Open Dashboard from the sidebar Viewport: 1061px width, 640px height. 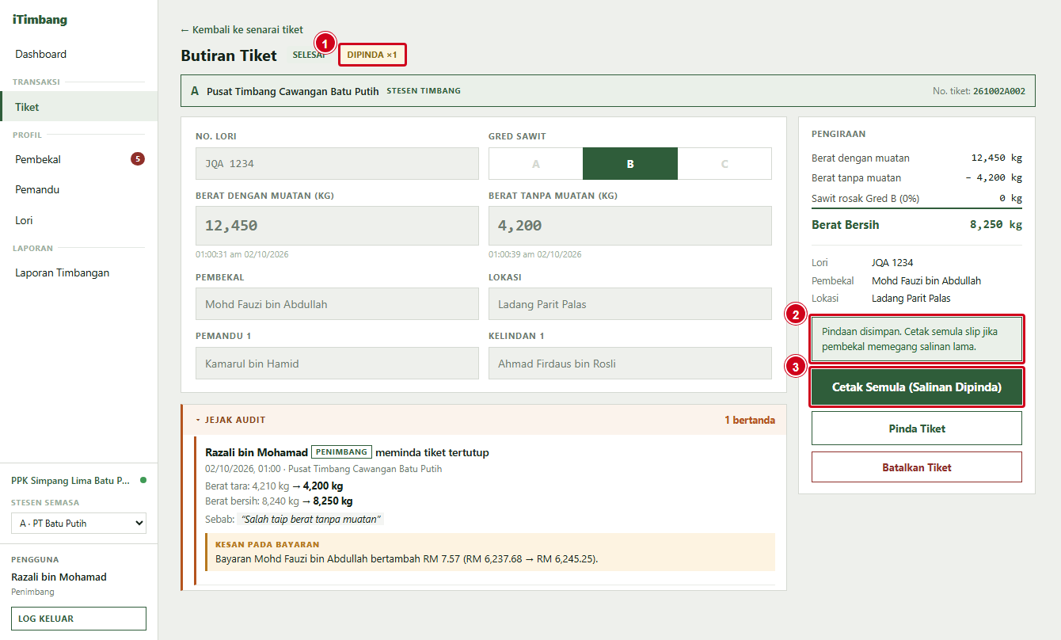[x=79, y=54]
